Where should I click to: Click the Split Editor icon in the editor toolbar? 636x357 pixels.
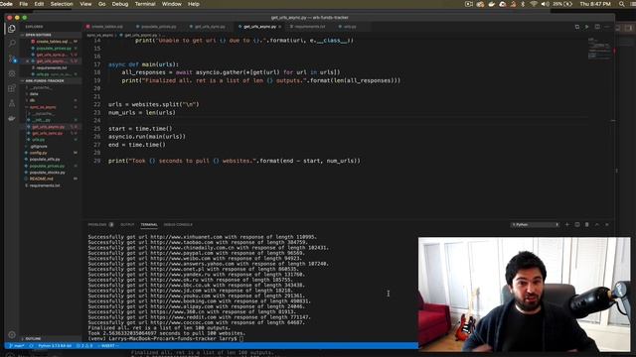(597, 27)
